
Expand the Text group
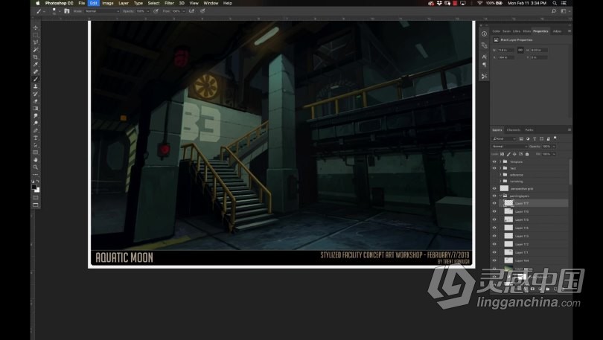(500, 168)
